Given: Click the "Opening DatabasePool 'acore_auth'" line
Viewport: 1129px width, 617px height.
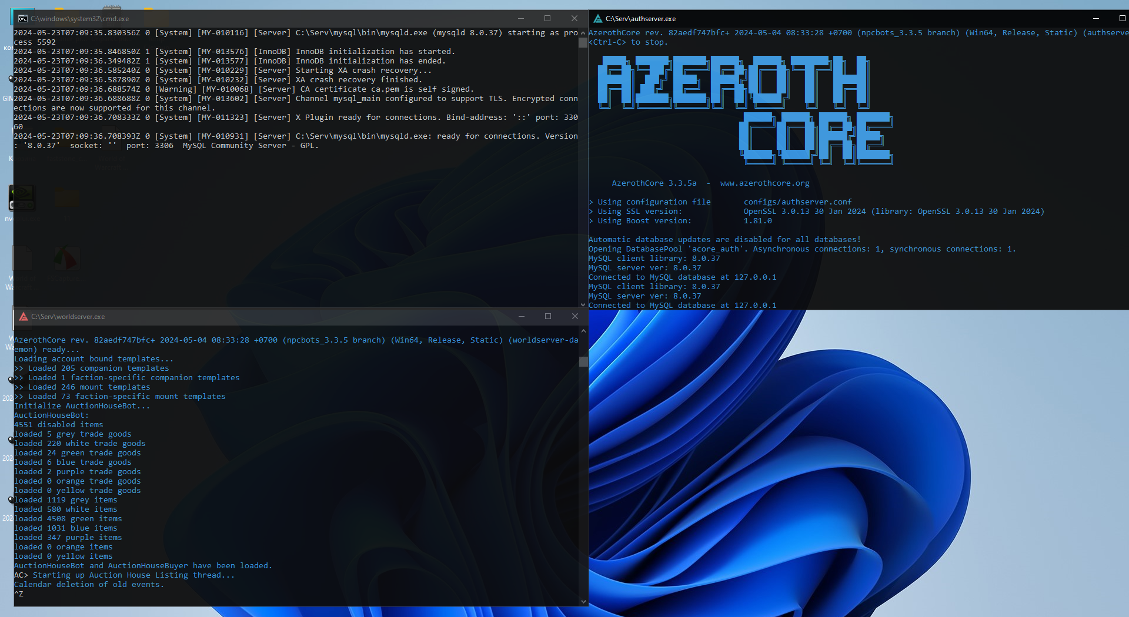Looking at the screenshot, I should [802, 249].
